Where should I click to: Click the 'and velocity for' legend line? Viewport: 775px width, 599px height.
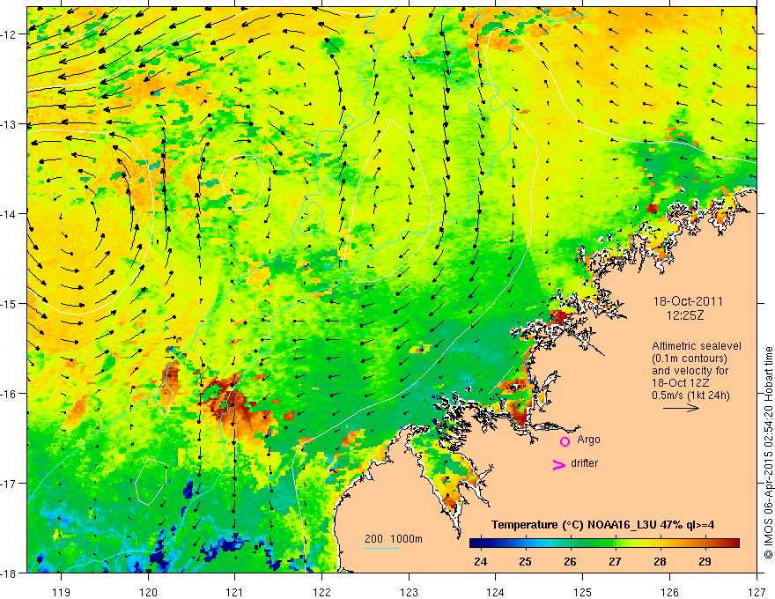690,371
